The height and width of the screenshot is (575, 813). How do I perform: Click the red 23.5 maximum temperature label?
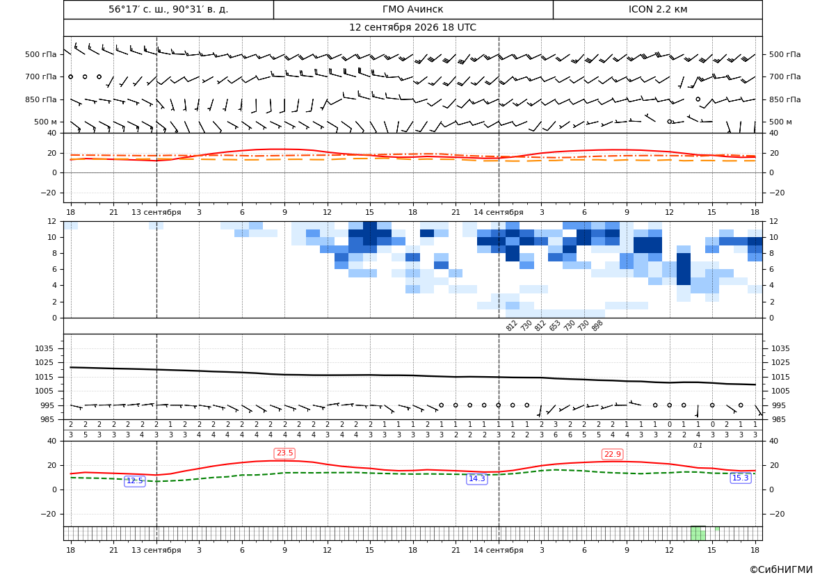pos(284,453)
